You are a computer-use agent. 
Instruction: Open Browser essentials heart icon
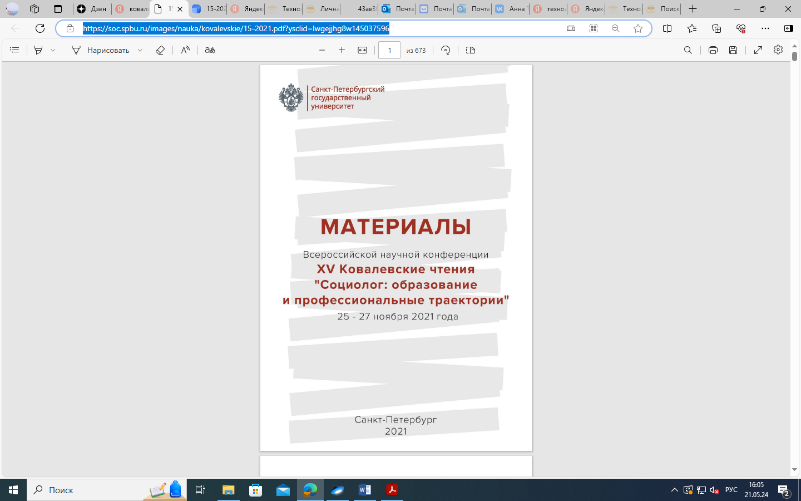741,28
